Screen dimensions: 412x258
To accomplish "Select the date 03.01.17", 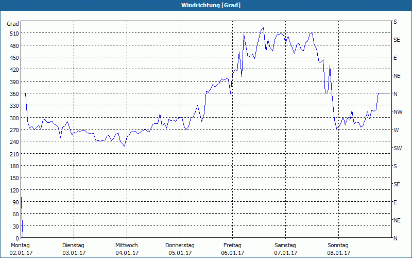I will coord(74,253).
